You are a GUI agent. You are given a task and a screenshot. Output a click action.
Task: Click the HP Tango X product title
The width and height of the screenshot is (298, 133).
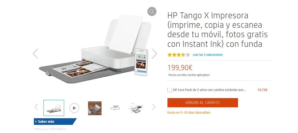click(x=217, y=30)
